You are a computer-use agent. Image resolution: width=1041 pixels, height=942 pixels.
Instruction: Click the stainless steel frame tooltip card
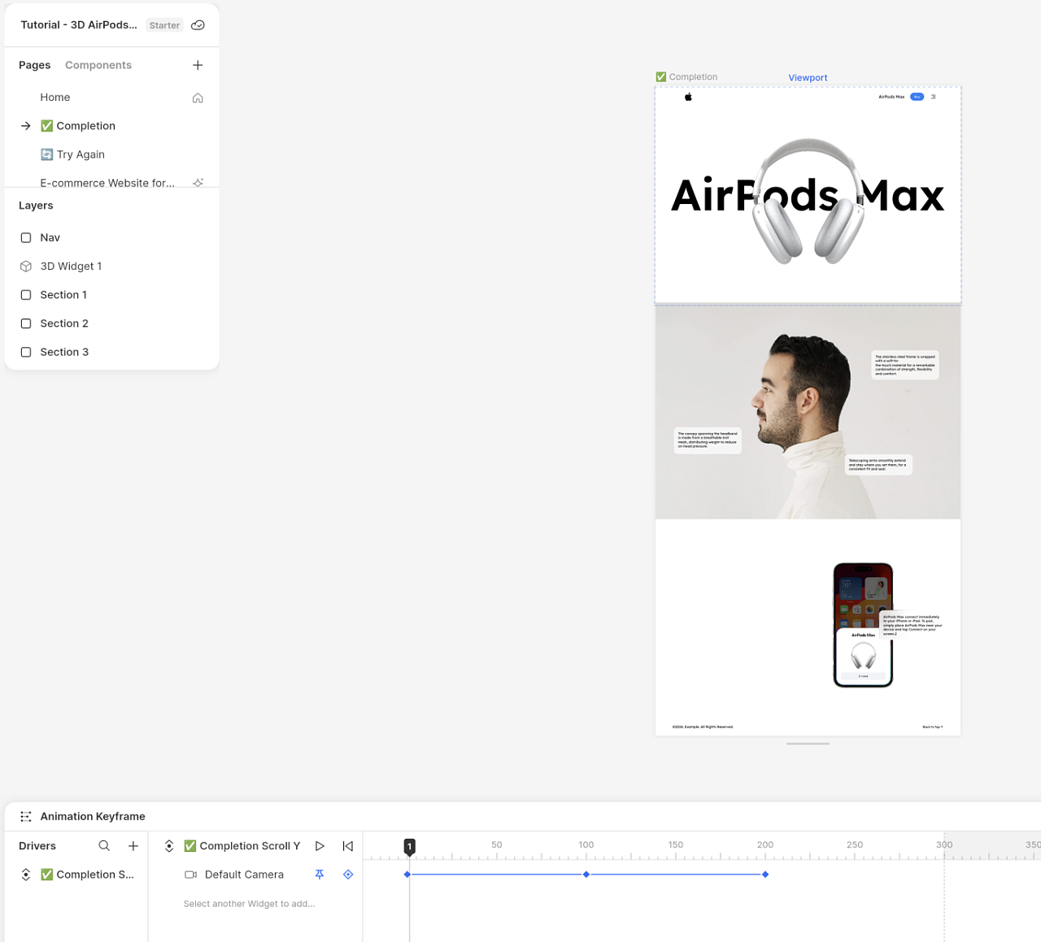point(905,365)
